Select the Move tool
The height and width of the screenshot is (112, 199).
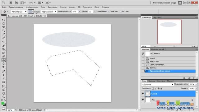pos(3,20)
